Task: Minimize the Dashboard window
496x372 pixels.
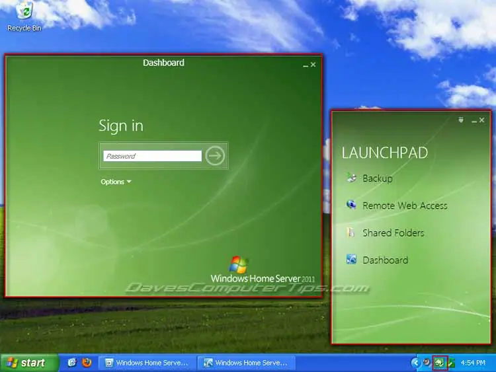Action: [306, 65]
